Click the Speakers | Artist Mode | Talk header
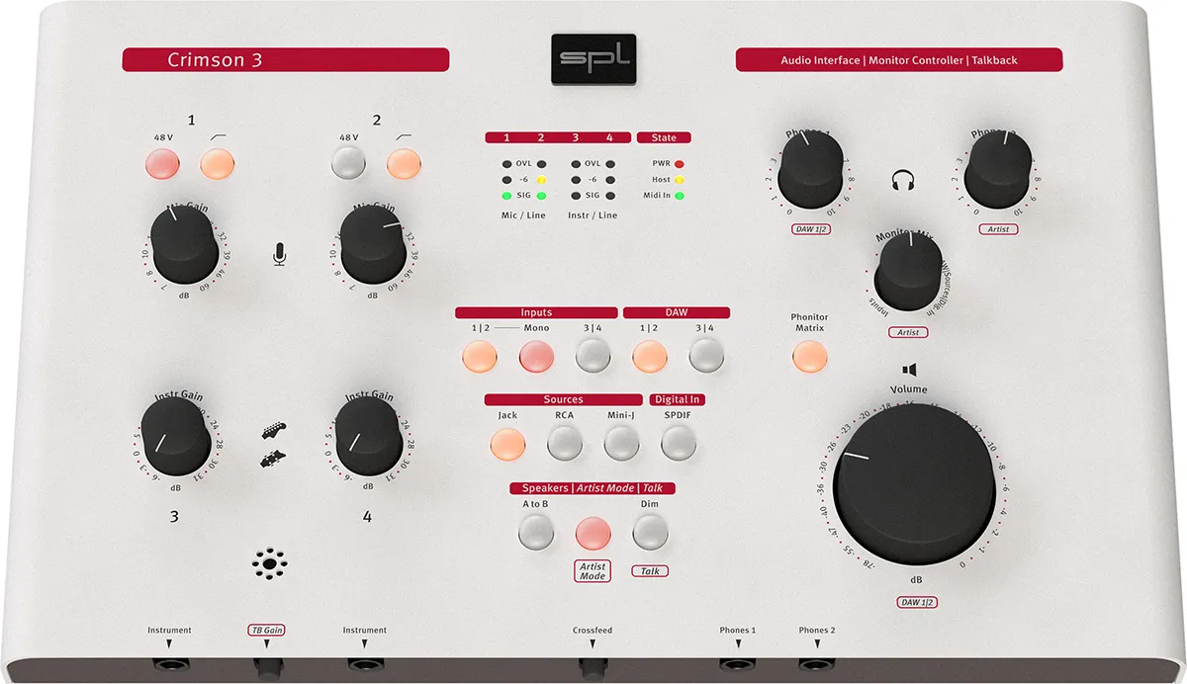Viewport: 1187px width, 684px height. point(593,488)
